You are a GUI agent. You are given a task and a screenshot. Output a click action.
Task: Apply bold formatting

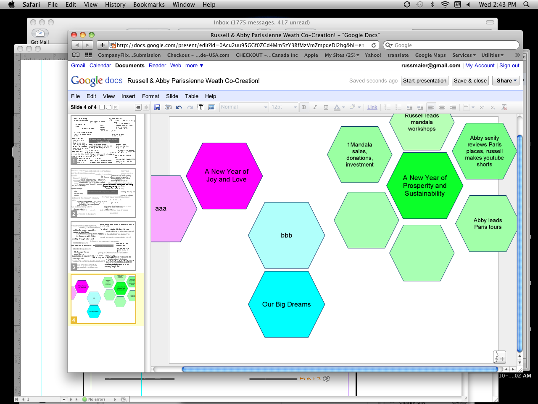pyautogui.click(x=304, y=107)
